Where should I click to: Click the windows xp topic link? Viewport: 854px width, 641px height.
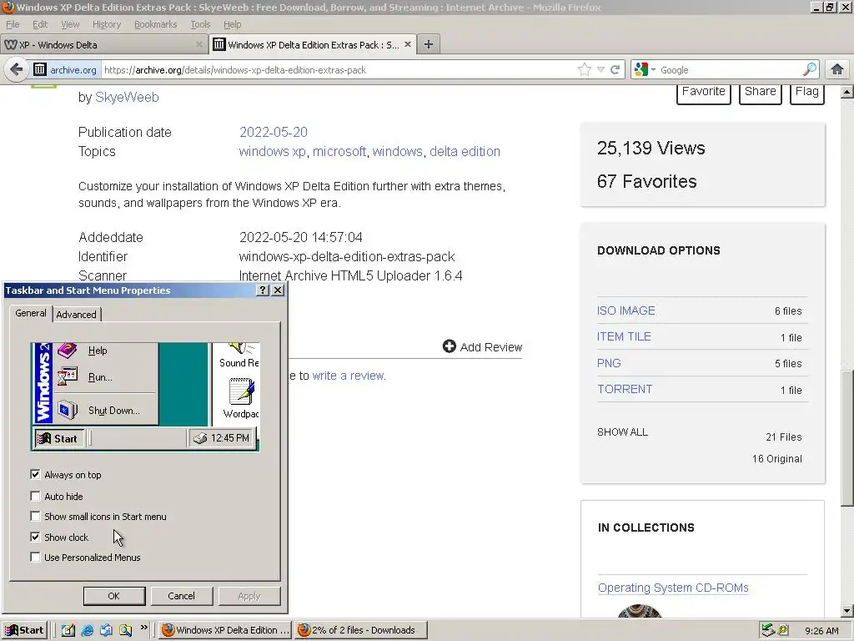point(273,152)
